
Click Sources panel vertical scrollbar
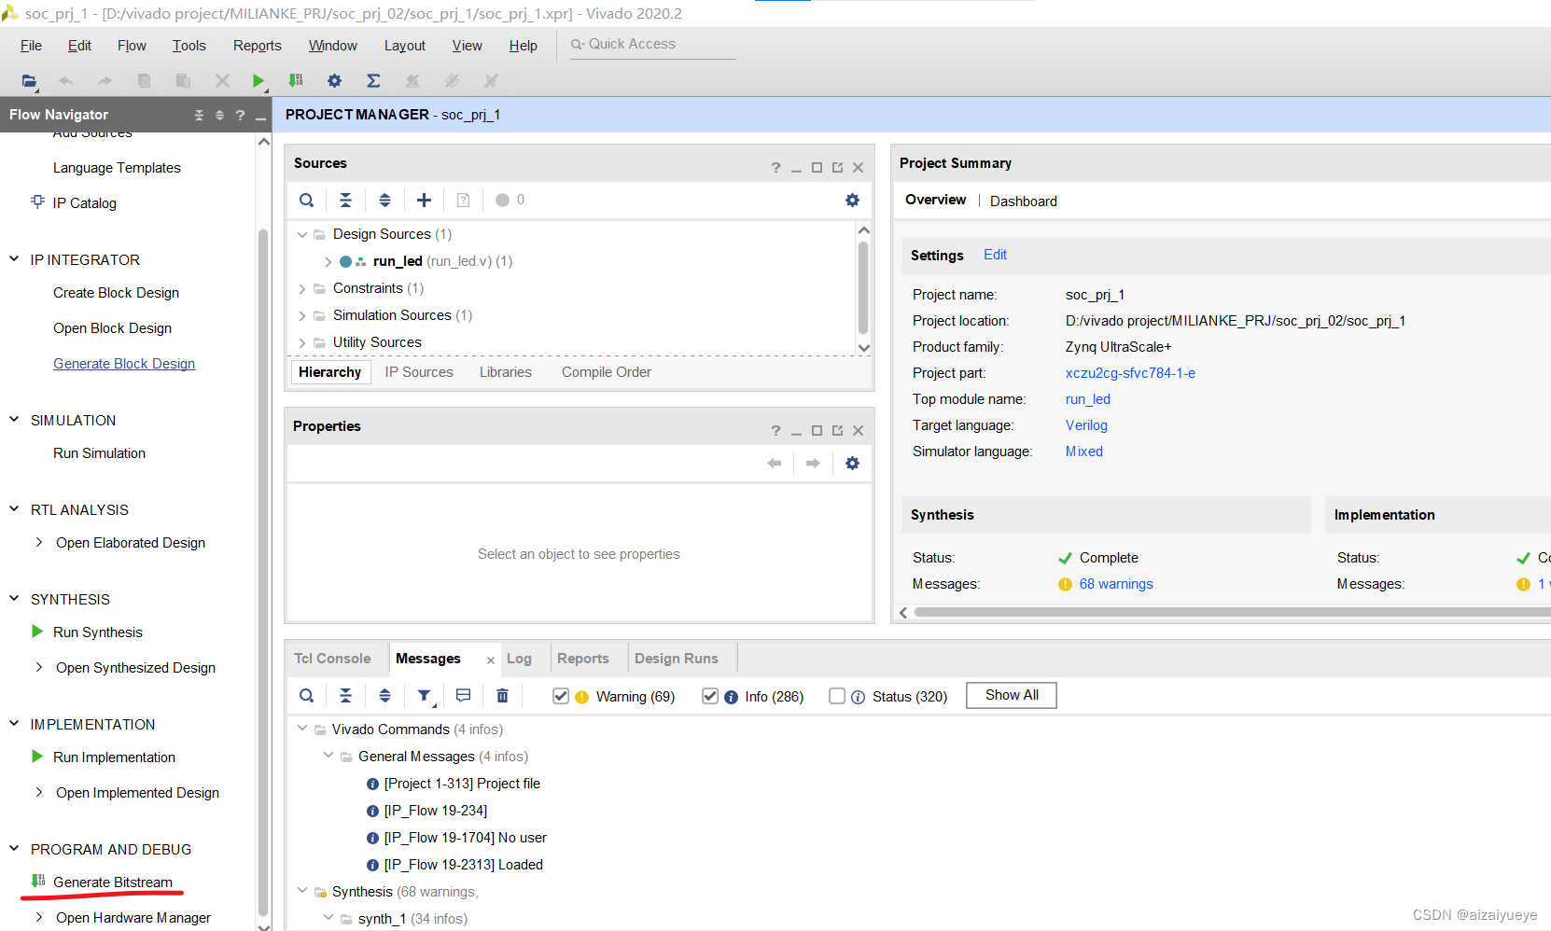[863, 286]
